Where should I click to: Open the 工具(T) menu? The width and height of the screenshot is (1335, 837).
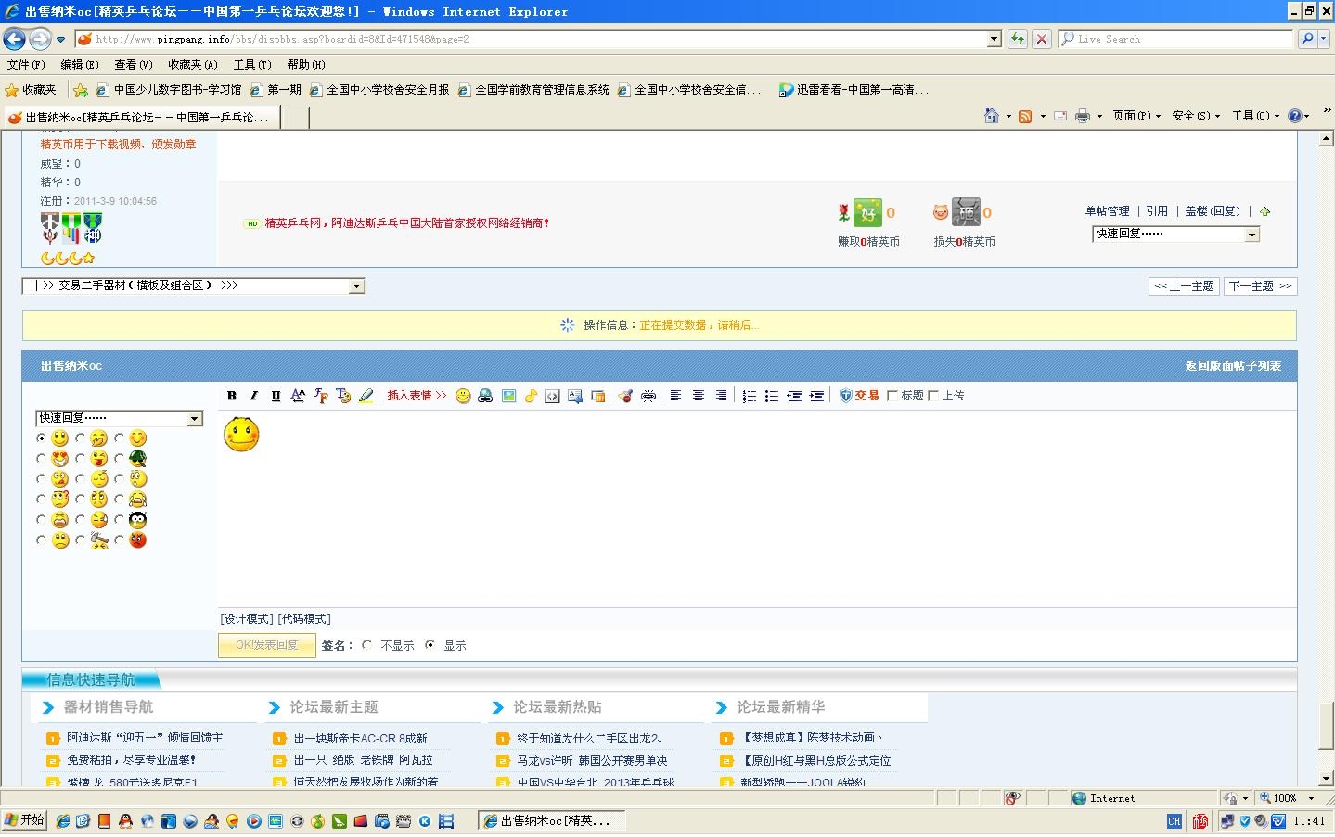click(252, 64)
